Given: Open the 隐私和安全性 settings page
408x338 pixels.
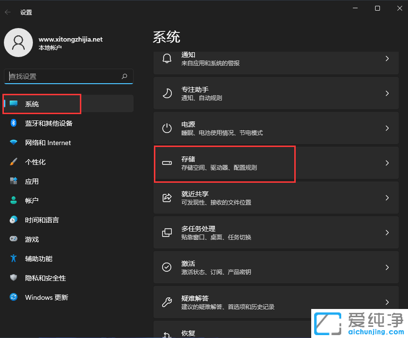Looking at the screenshot, I should click(x=45, y=278).
